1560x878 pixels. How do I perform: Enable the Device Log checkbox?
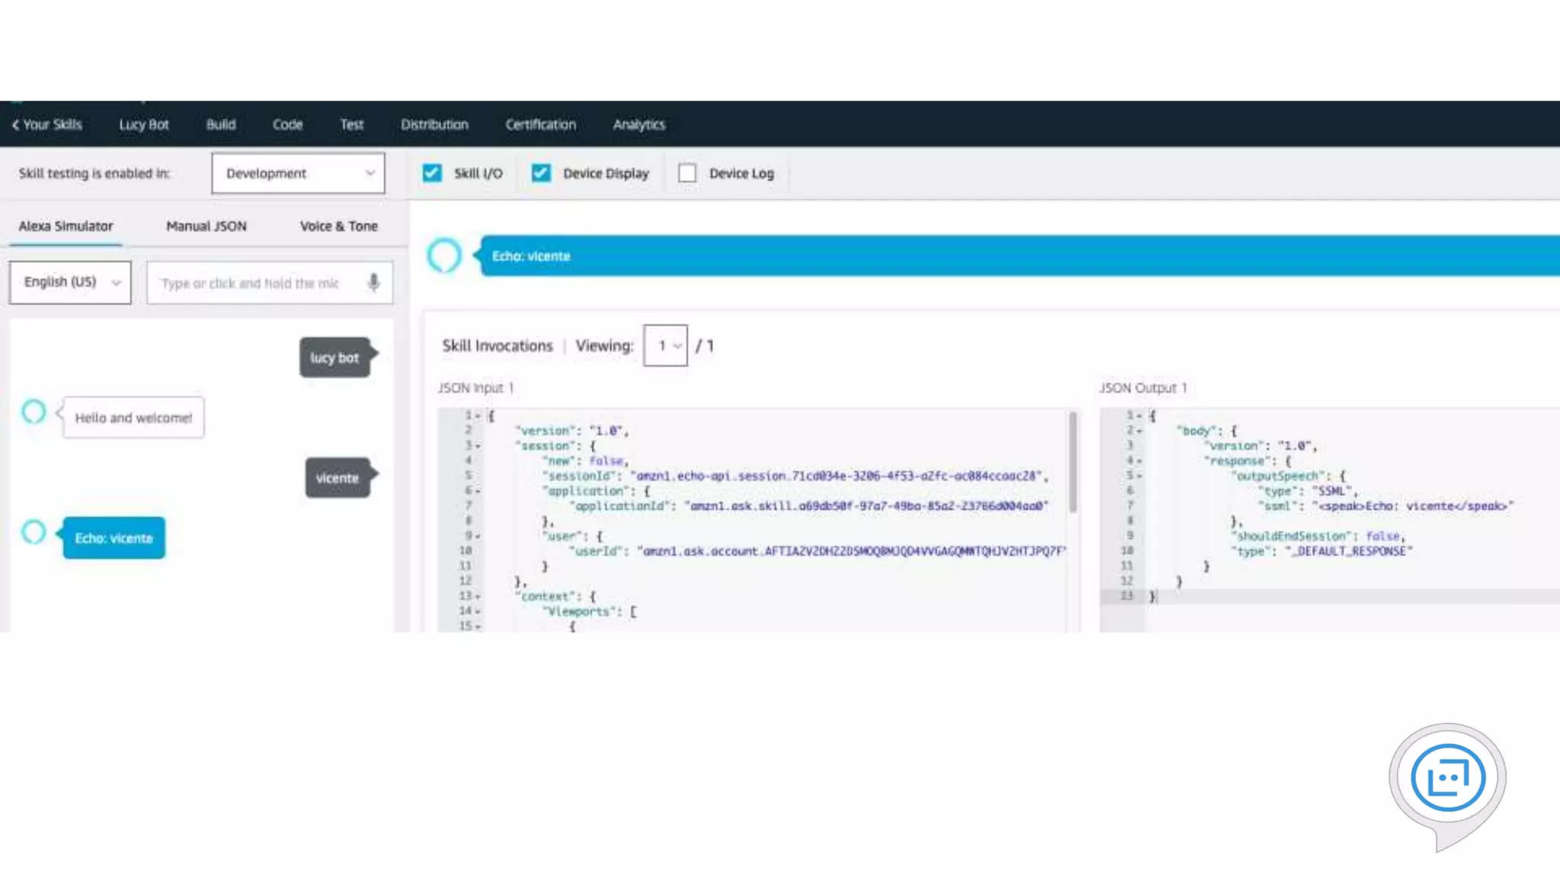point(687,173)
